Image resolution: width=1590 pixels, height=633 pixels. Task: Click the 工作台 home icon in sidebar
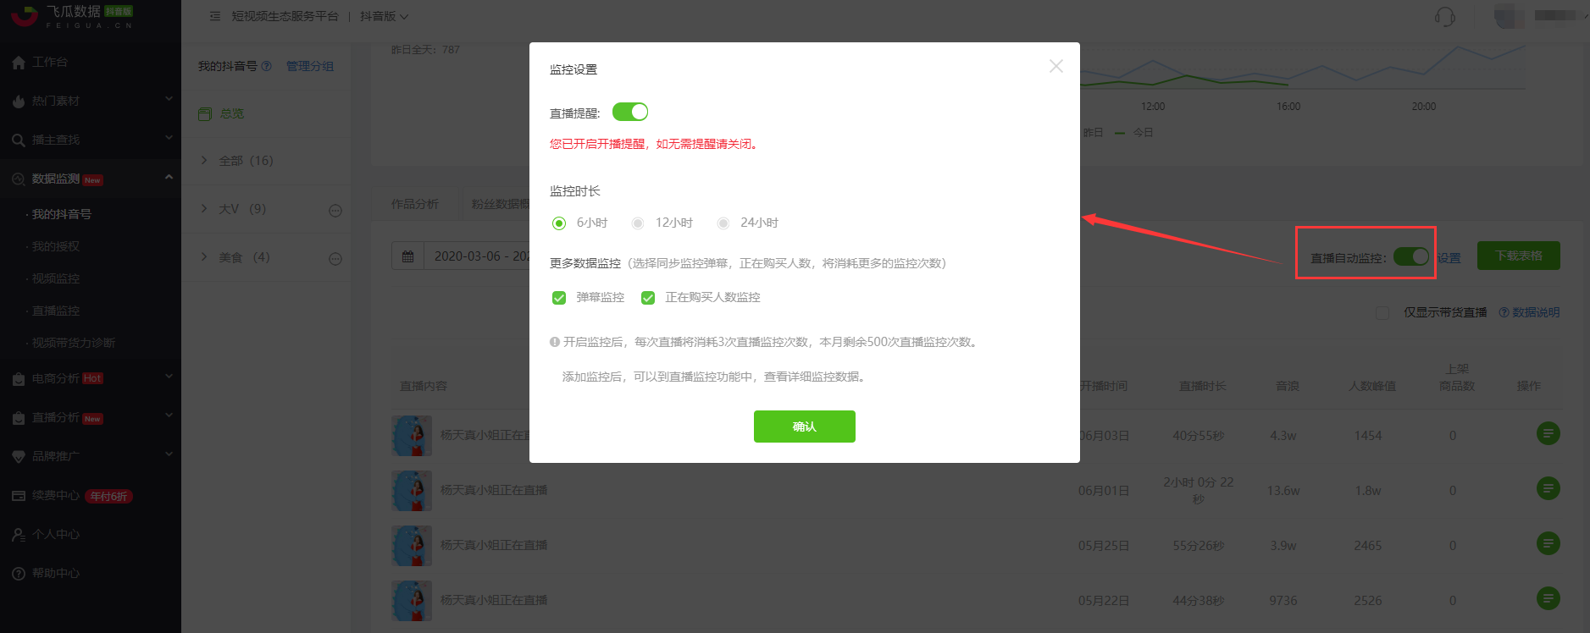(19, 63)
